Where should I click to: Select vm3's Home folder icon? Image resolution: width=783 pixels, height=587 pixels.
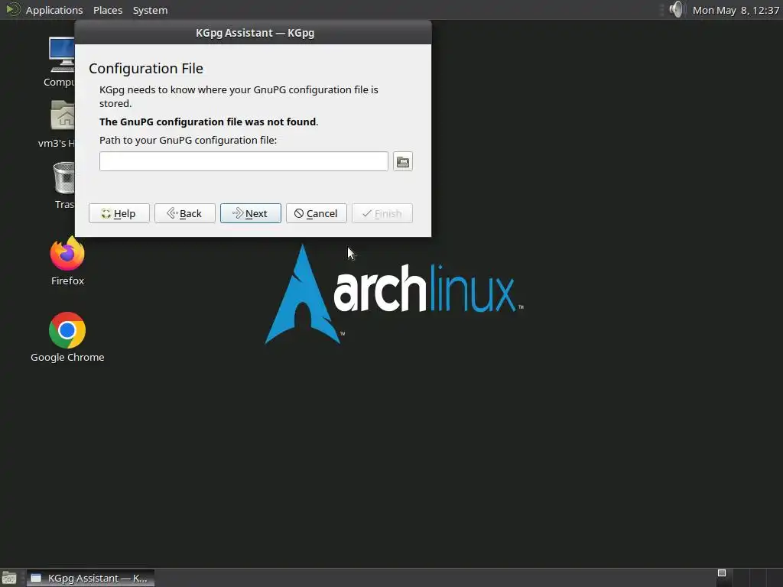point(63,115)
